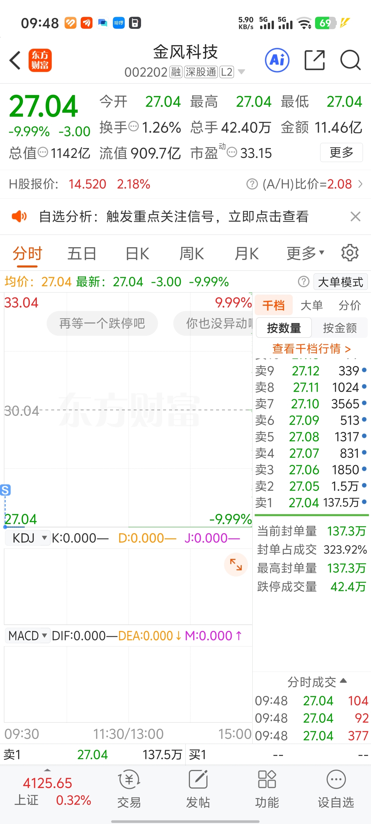This screenshot has width=371, height=824.
Task: Switch to 日K tab
Action: (137, 253)
